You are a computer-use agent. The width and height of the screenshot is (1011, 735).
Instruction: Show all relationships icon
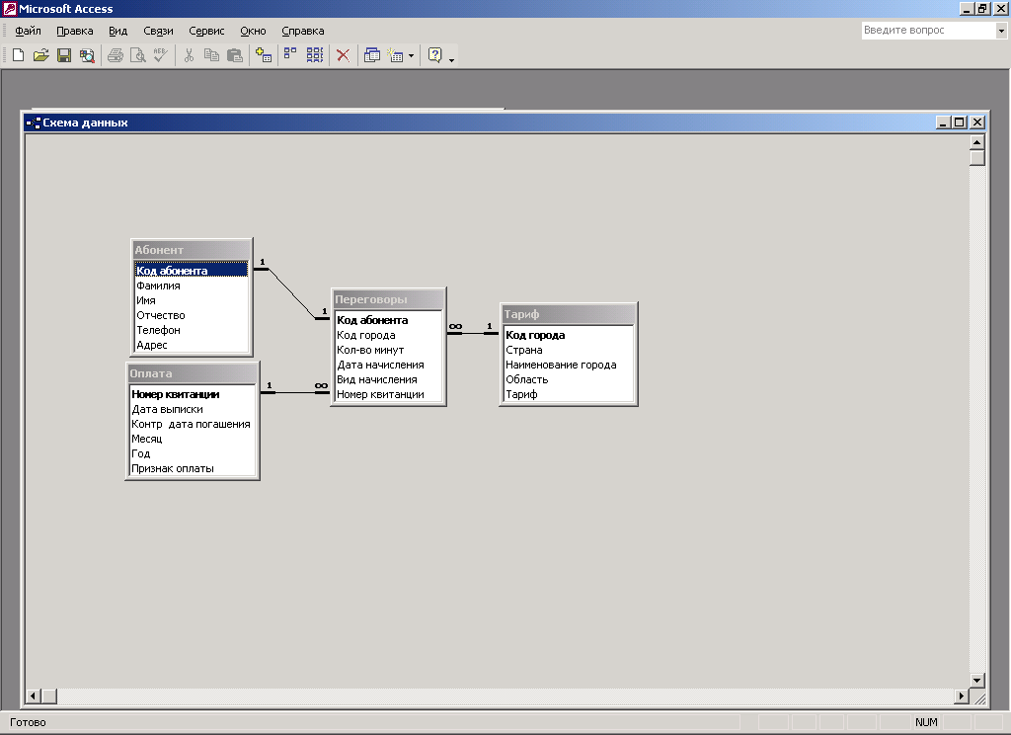(315, 55)
